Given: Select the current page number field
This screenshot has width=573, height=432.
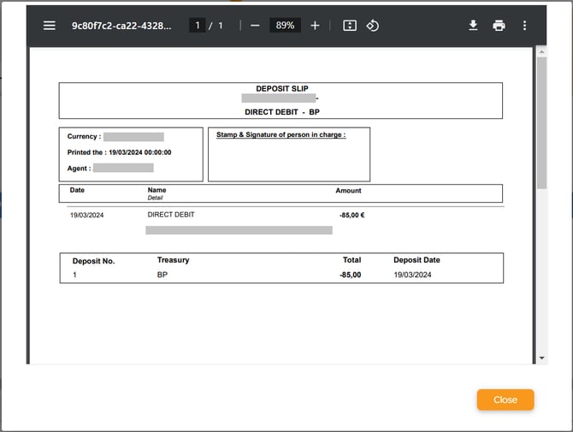Looking at the screenshot, I should (198, 26).
